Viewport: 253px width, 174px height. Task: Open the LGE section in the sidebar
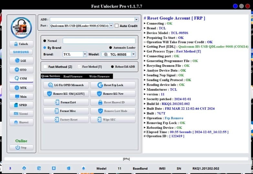[21, 61]
